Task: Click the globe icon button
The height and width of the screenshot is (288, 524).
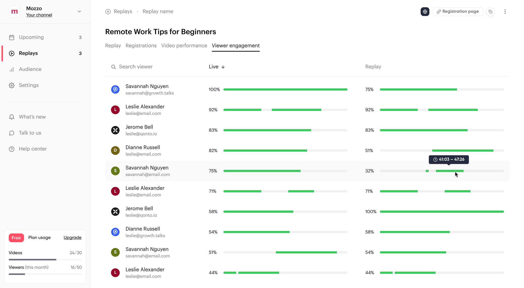Action: [x=425, y=12]
